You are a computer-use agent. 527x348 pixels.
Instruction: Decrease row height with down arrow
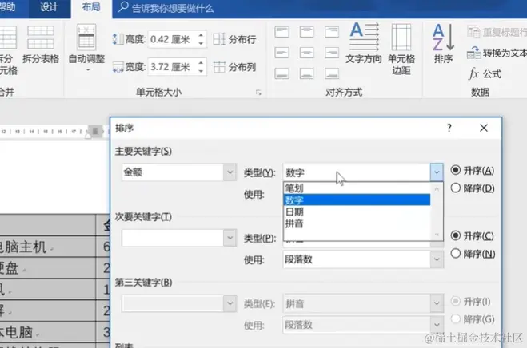[201, 43]
